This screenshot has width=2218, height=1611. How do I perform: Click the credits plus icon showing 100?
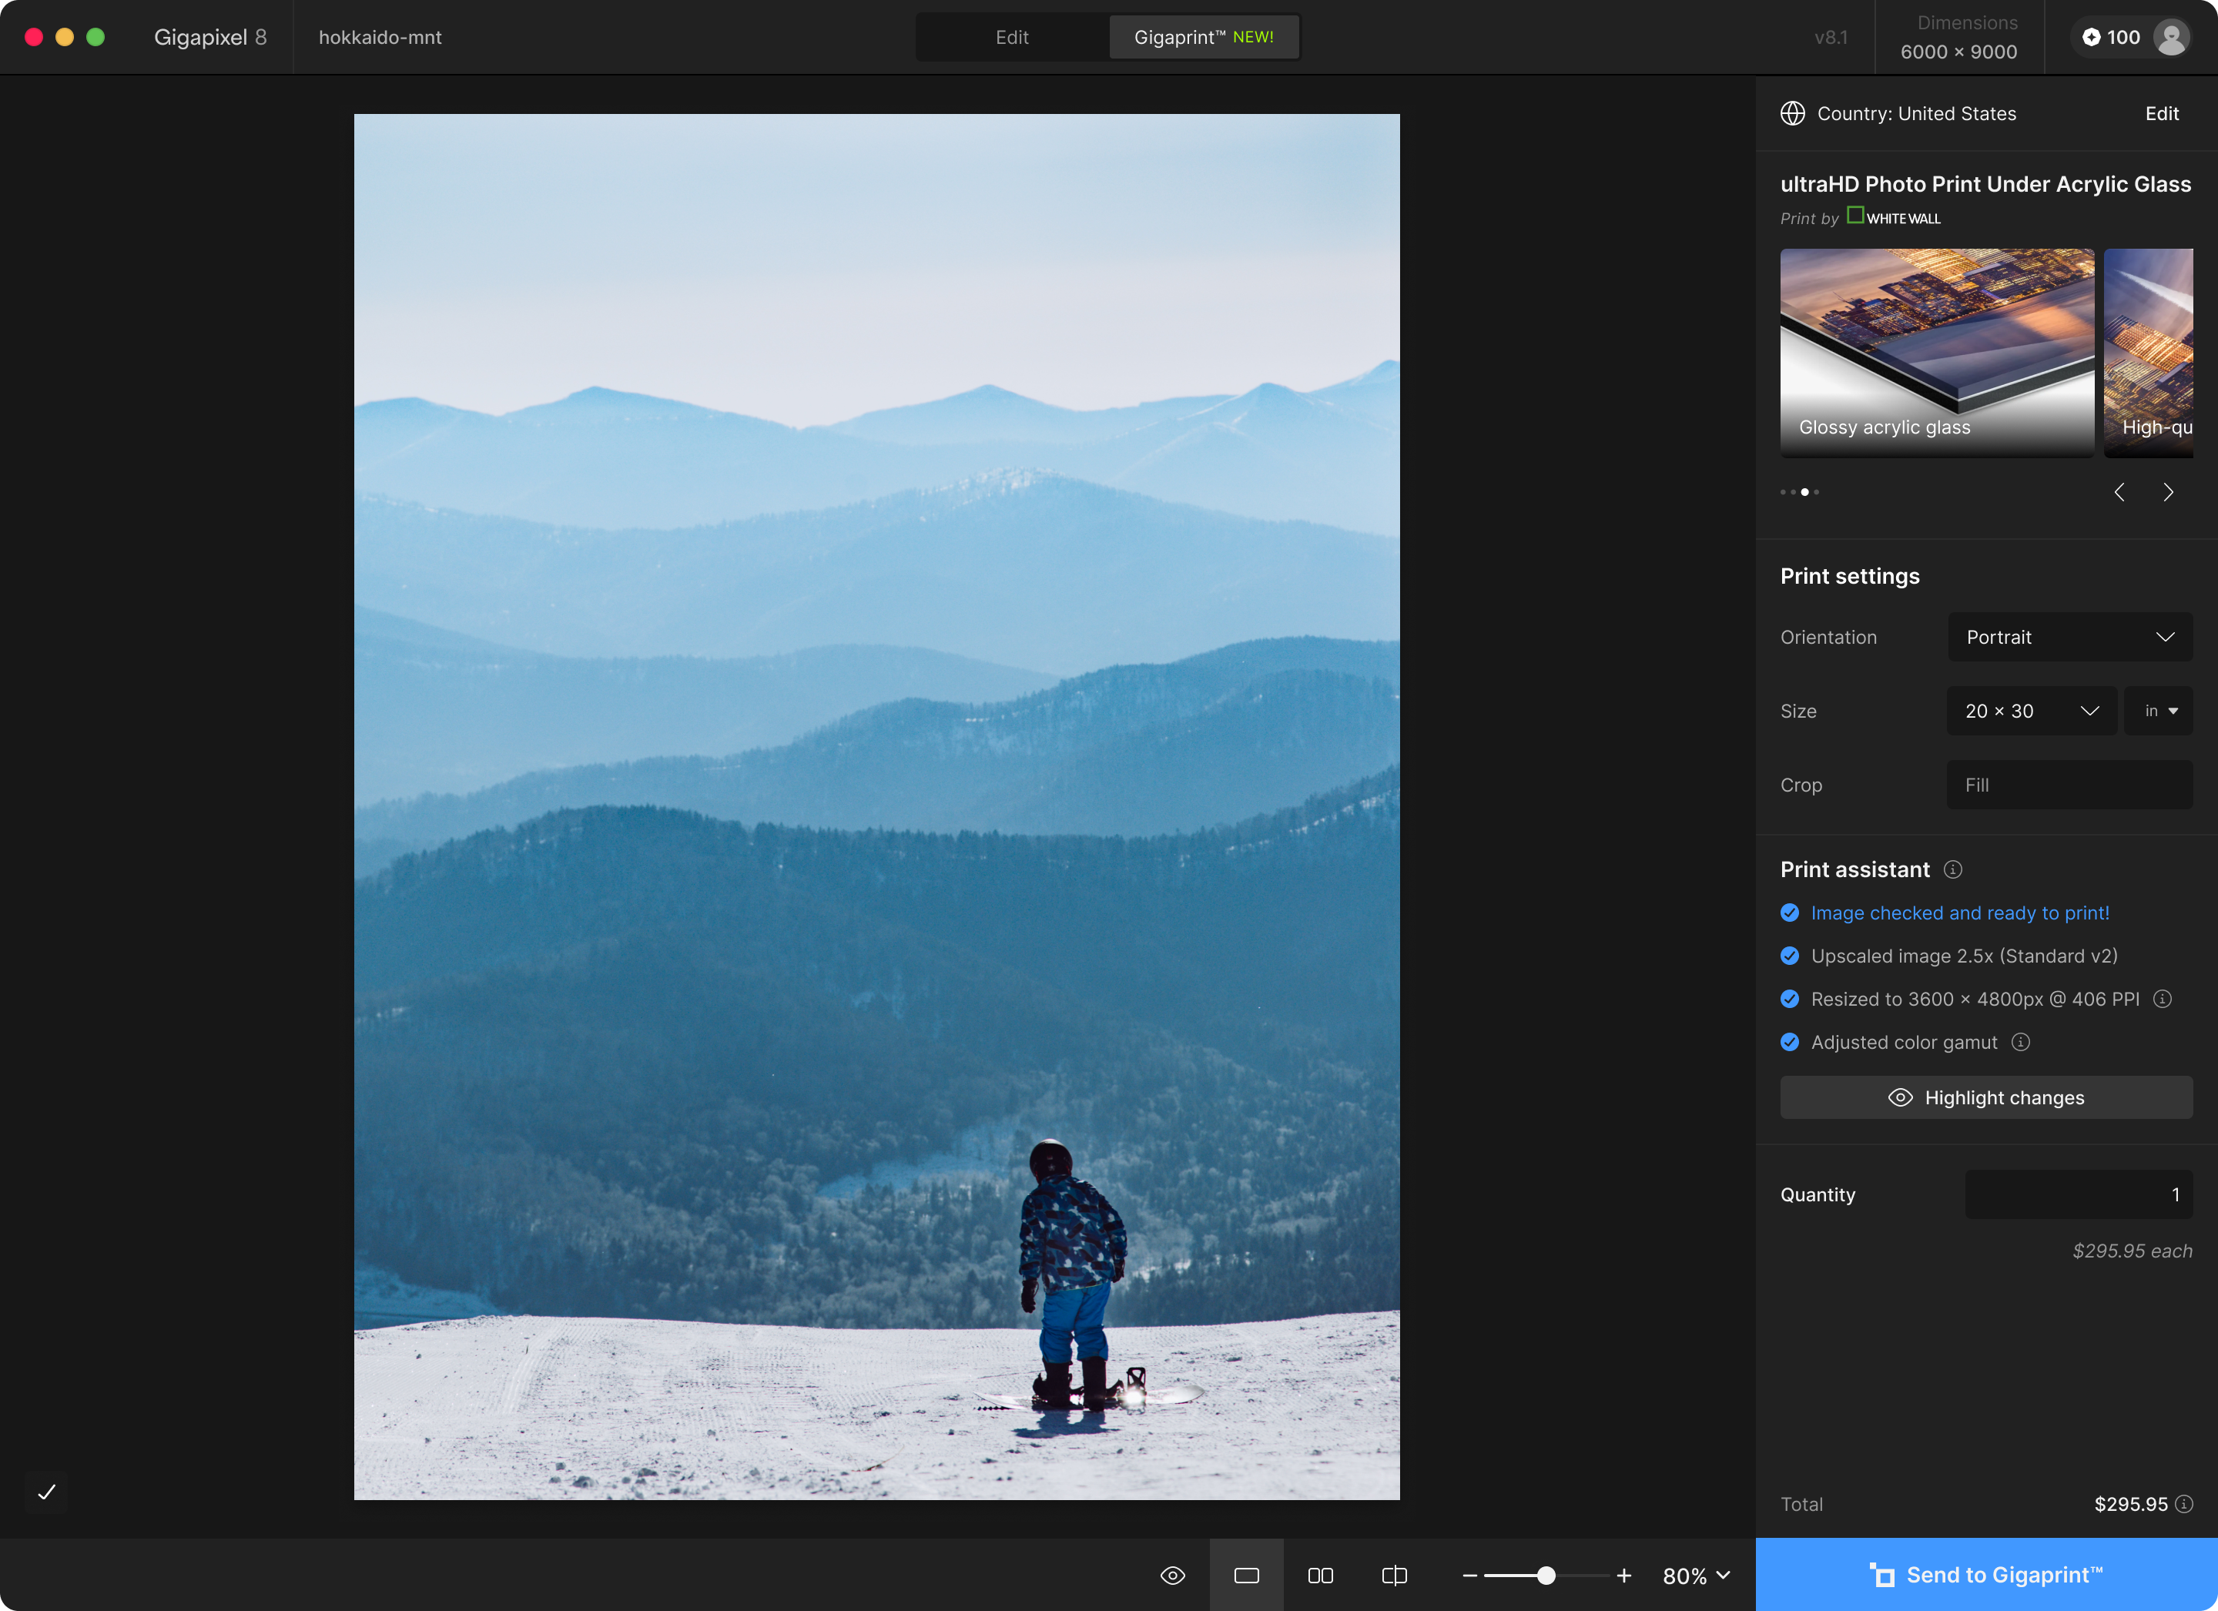point(2091,37)
